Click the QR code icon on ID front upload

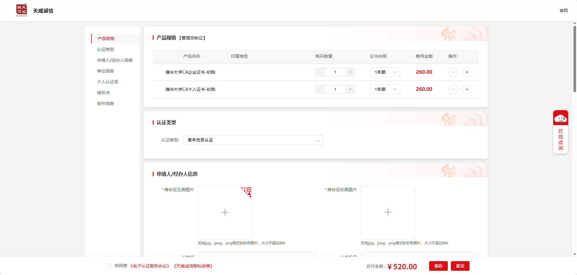click(247, 191)
